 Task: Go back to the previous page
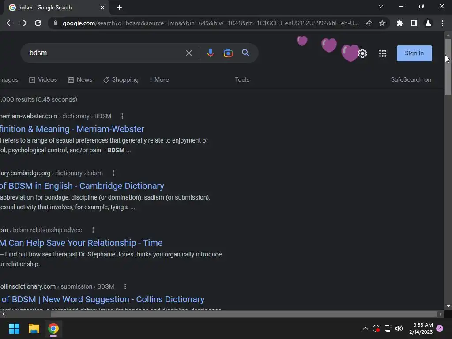(10, 23)
